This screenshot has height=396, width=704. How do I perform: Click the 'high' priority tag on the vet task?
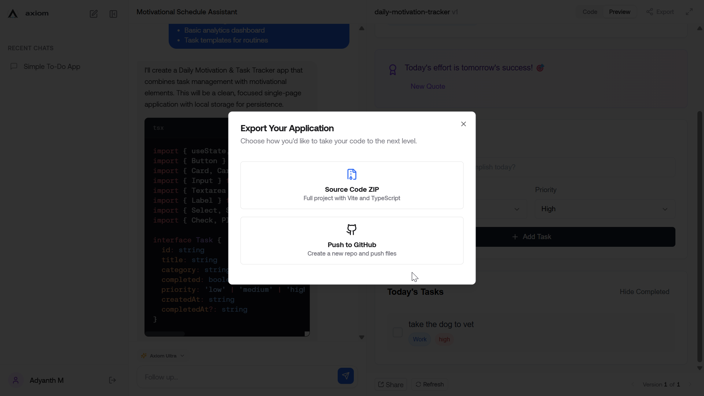point(444,339)
